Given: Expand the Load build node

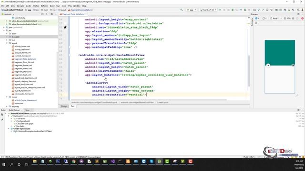Looking at the screenshot, I should click(11, 118).
